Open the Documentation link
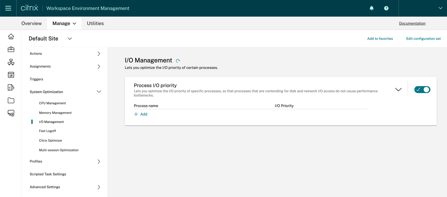 point(412,23)
